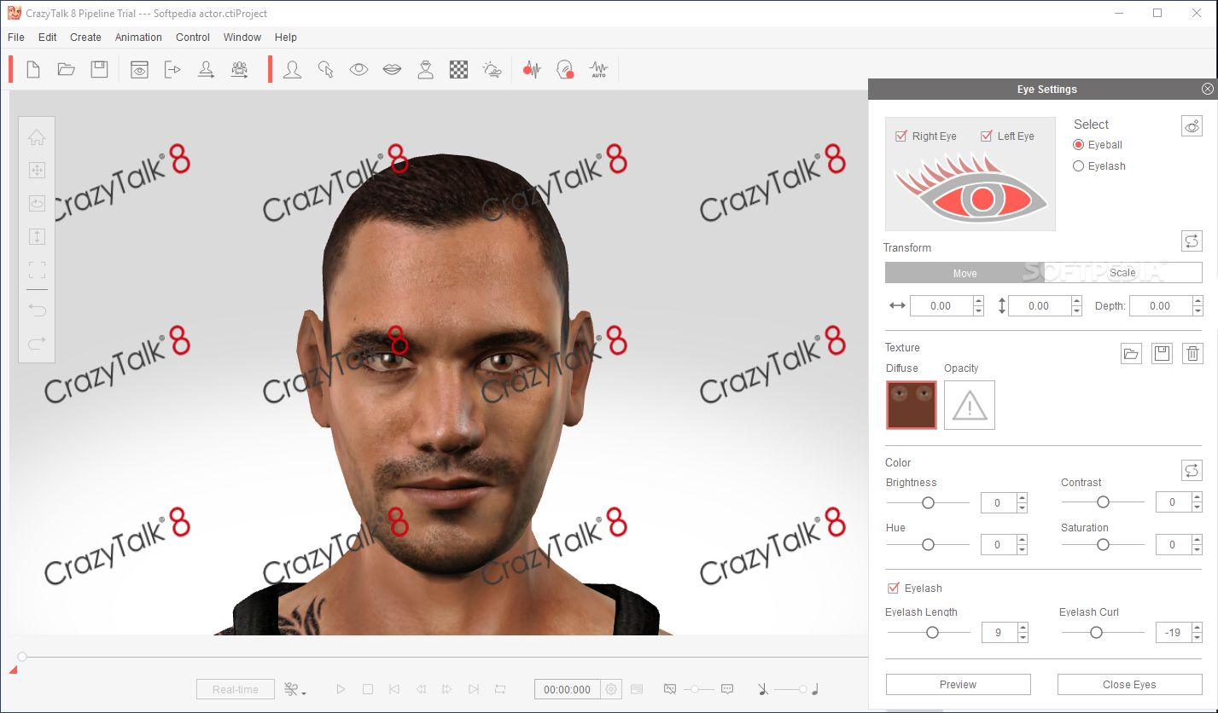Click the Eyelash Curl slider handle
The width and height of the screenshot is (1218, 713).
point(1096,632)
